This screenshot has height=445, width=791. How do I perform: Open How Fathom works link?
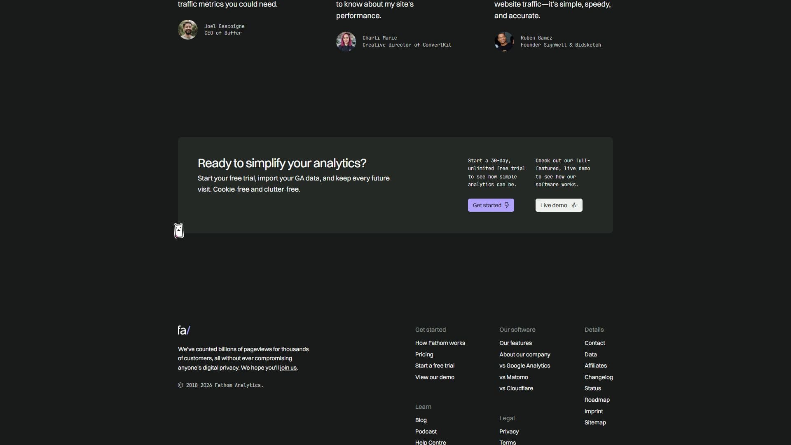click(x=440, y=343)
